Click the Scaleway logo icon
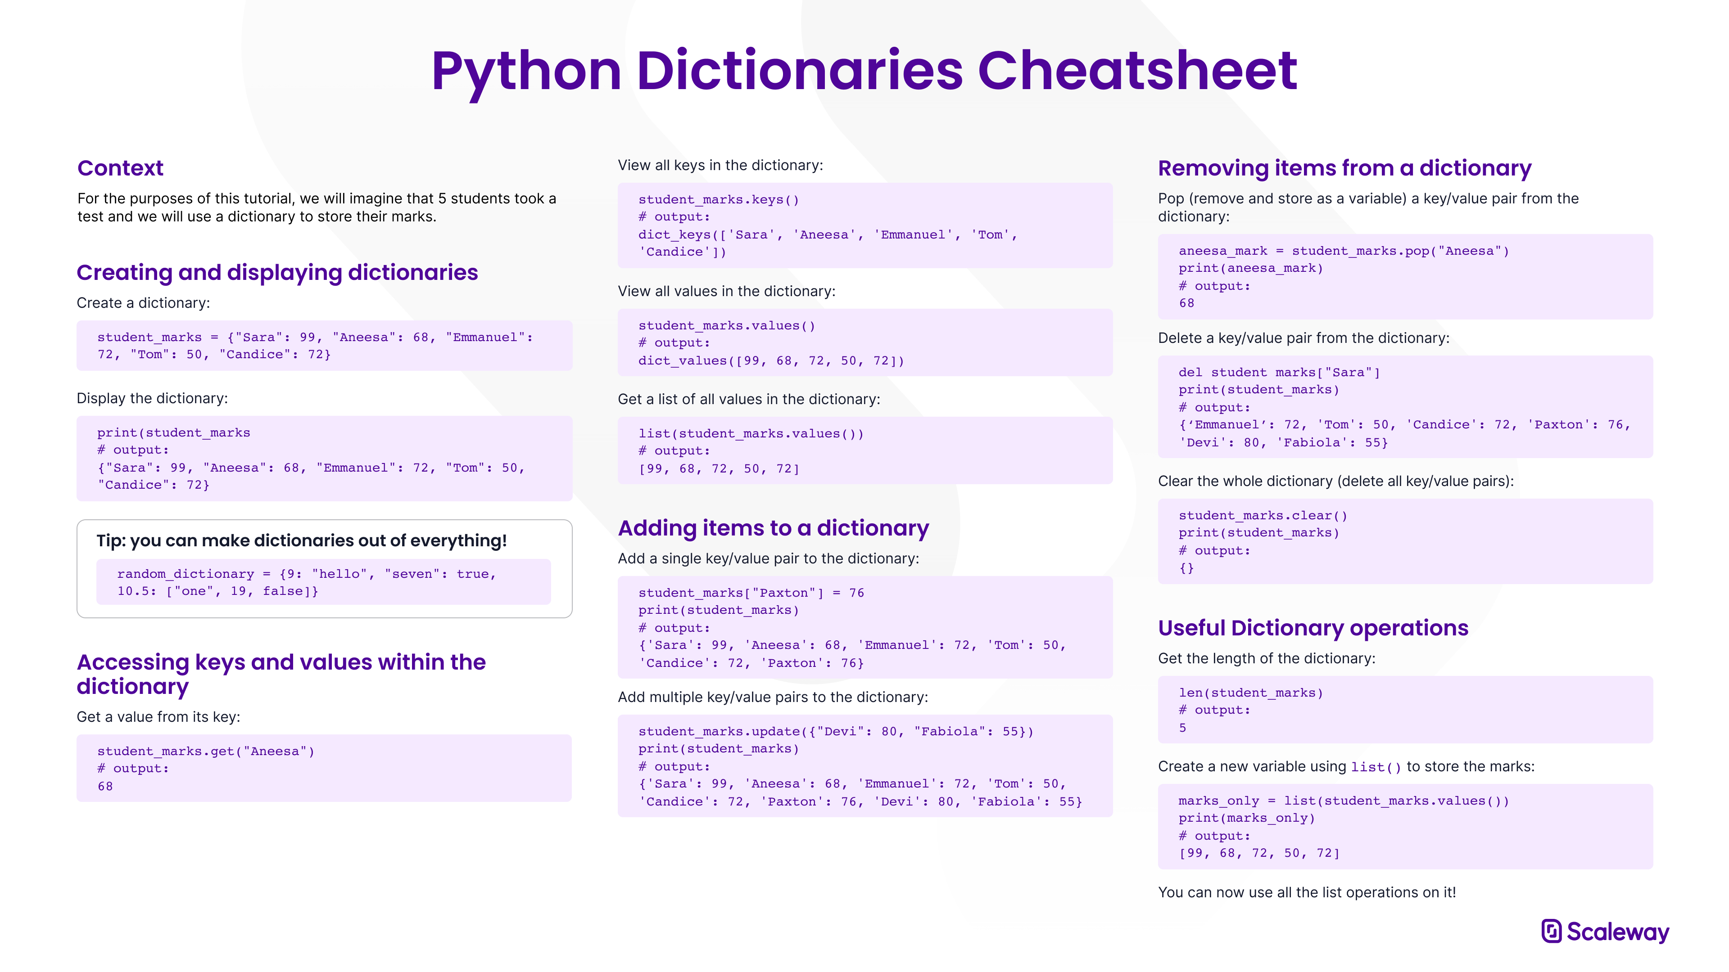 1551,931
